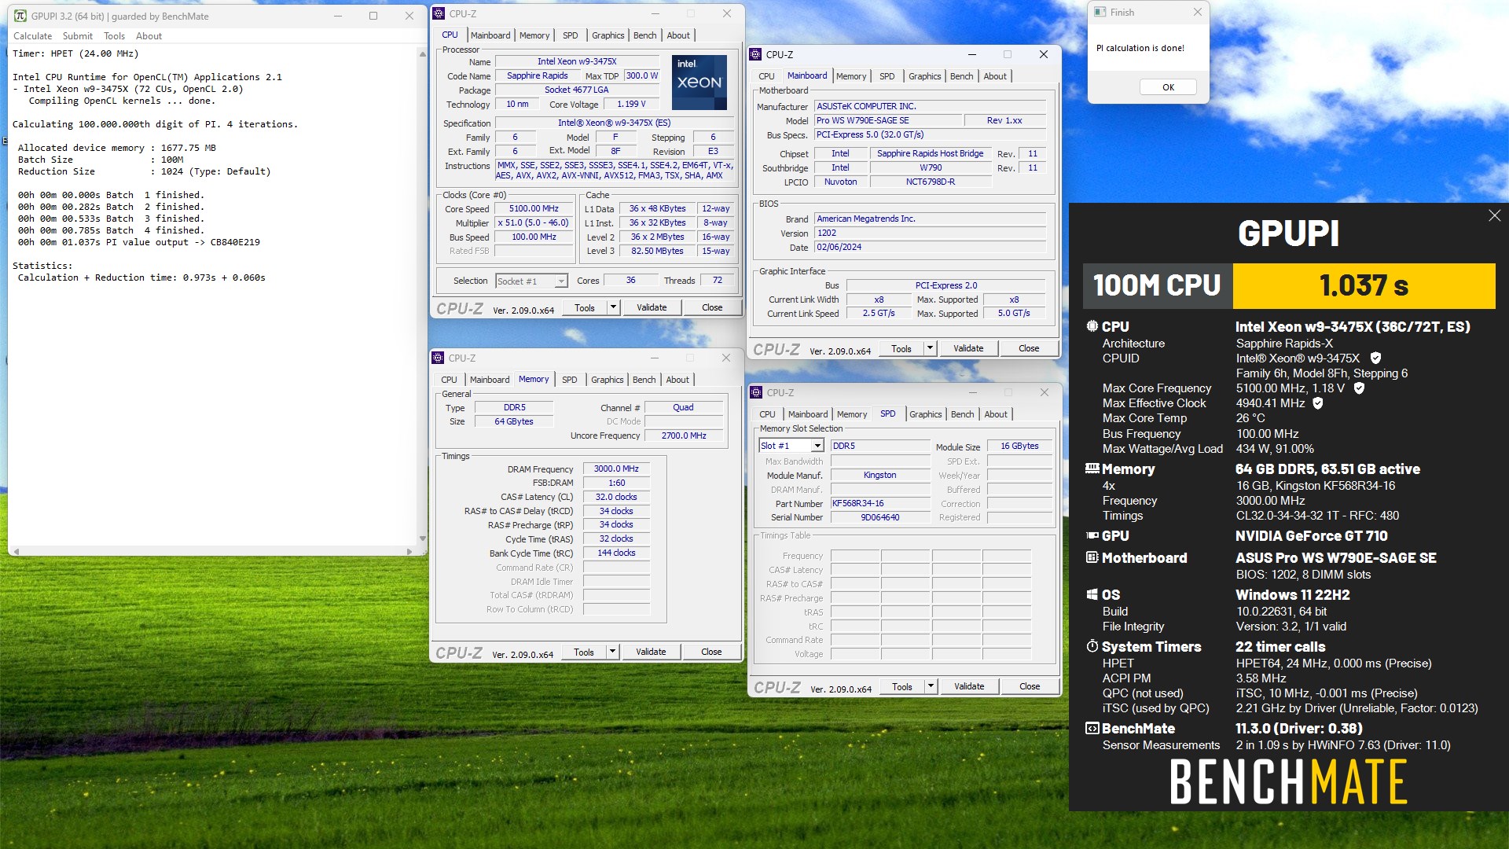Click the BIOS Version 1202 field
Viewport: 1509px width, 849px height.
[x=931, y=233]
